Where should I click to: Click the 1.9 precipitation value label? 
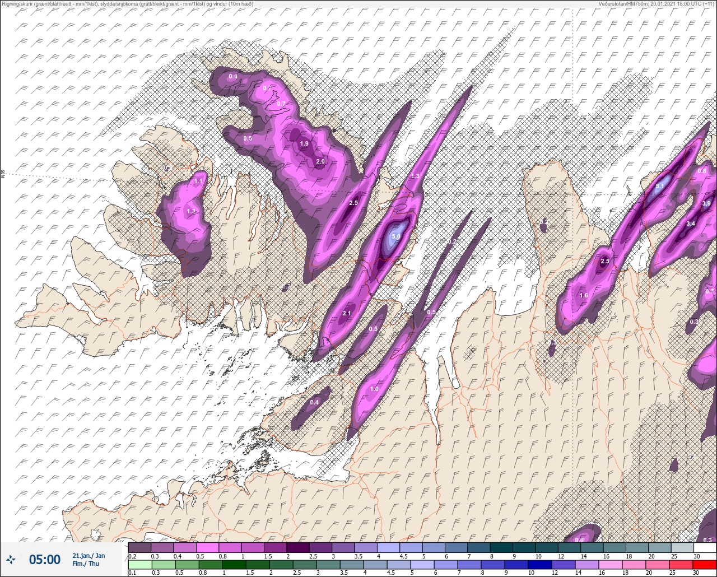coord(304,144)
